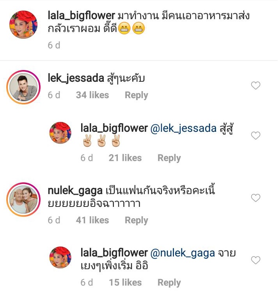280x298 pixels.
Task: View lek_jessada's story from avatar ring
Action: click(x=23, y=87)
